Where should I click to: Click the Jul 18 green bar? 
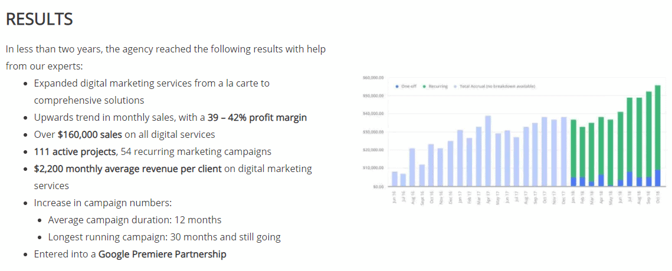pyautogui.click(x=630, y=135)
